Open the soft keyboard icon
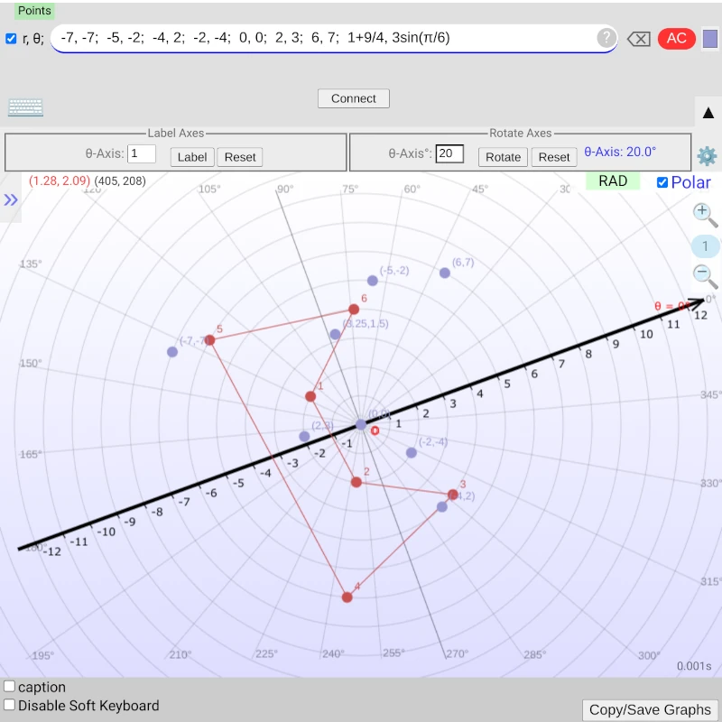The height and width of the screenshot is (722, 722). click(x=26, y=107)
